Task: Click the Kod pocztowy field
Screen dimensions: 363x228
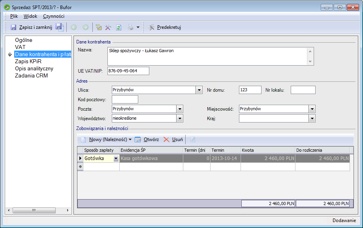Action: pos(125,100)
